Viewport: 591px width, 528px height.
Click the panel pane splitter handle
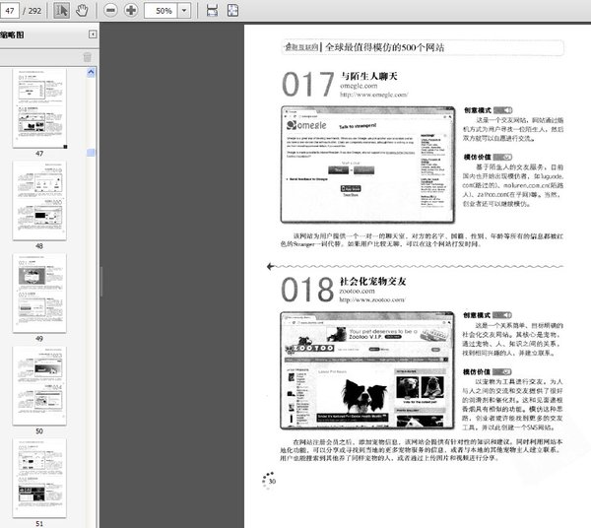[x=101, y=281]
